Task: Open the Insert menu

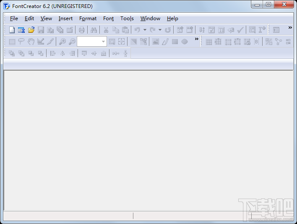Action: (x=65, y=18)
